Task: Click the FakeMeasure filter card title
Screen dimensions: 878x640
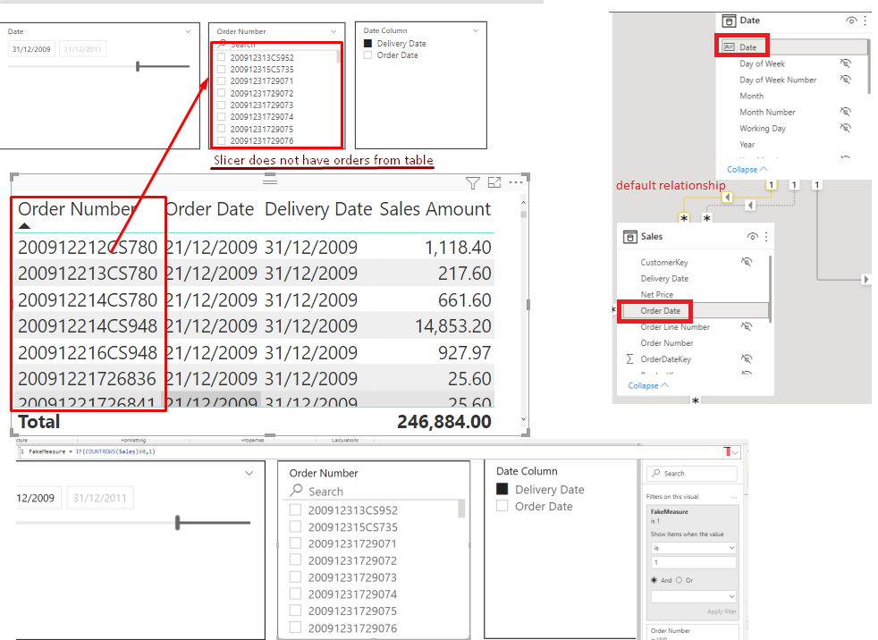Action: pos(669,512)
